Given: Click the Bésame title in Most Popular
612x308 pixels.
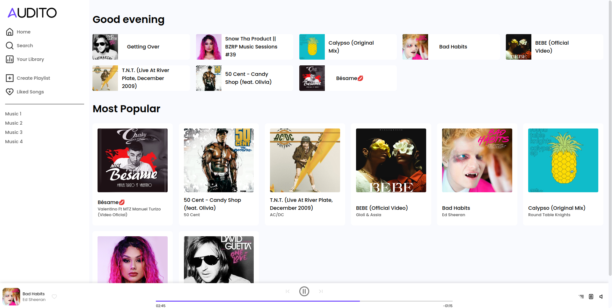Looking at the screenshot, I should tap(111, 202).
